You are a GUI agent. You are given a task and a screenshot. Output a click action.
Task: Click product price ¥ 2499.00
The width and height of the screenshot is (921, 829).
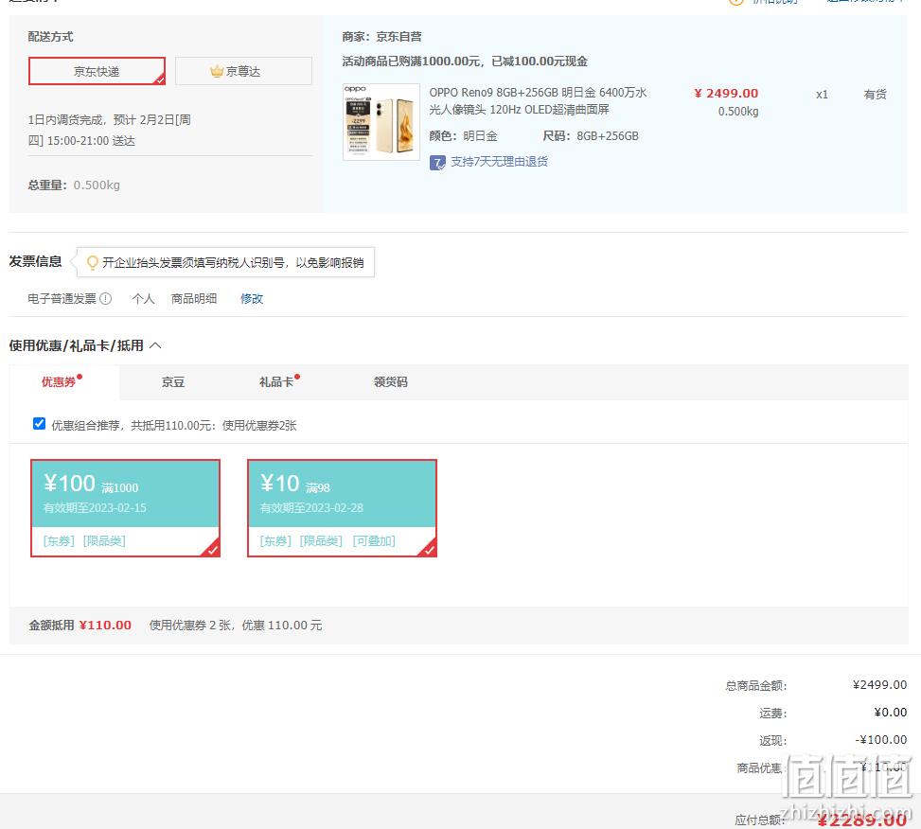click(726, 94)
